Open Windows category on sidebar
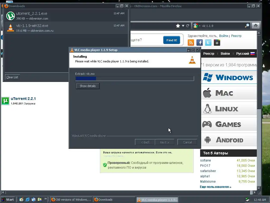 [229, 77]
